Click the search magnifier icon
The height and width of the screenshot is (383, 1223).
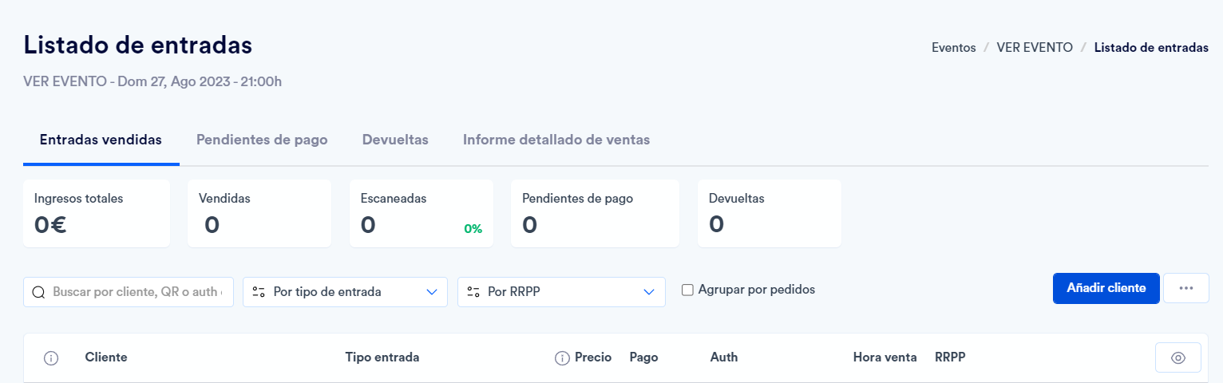(38, 292)
